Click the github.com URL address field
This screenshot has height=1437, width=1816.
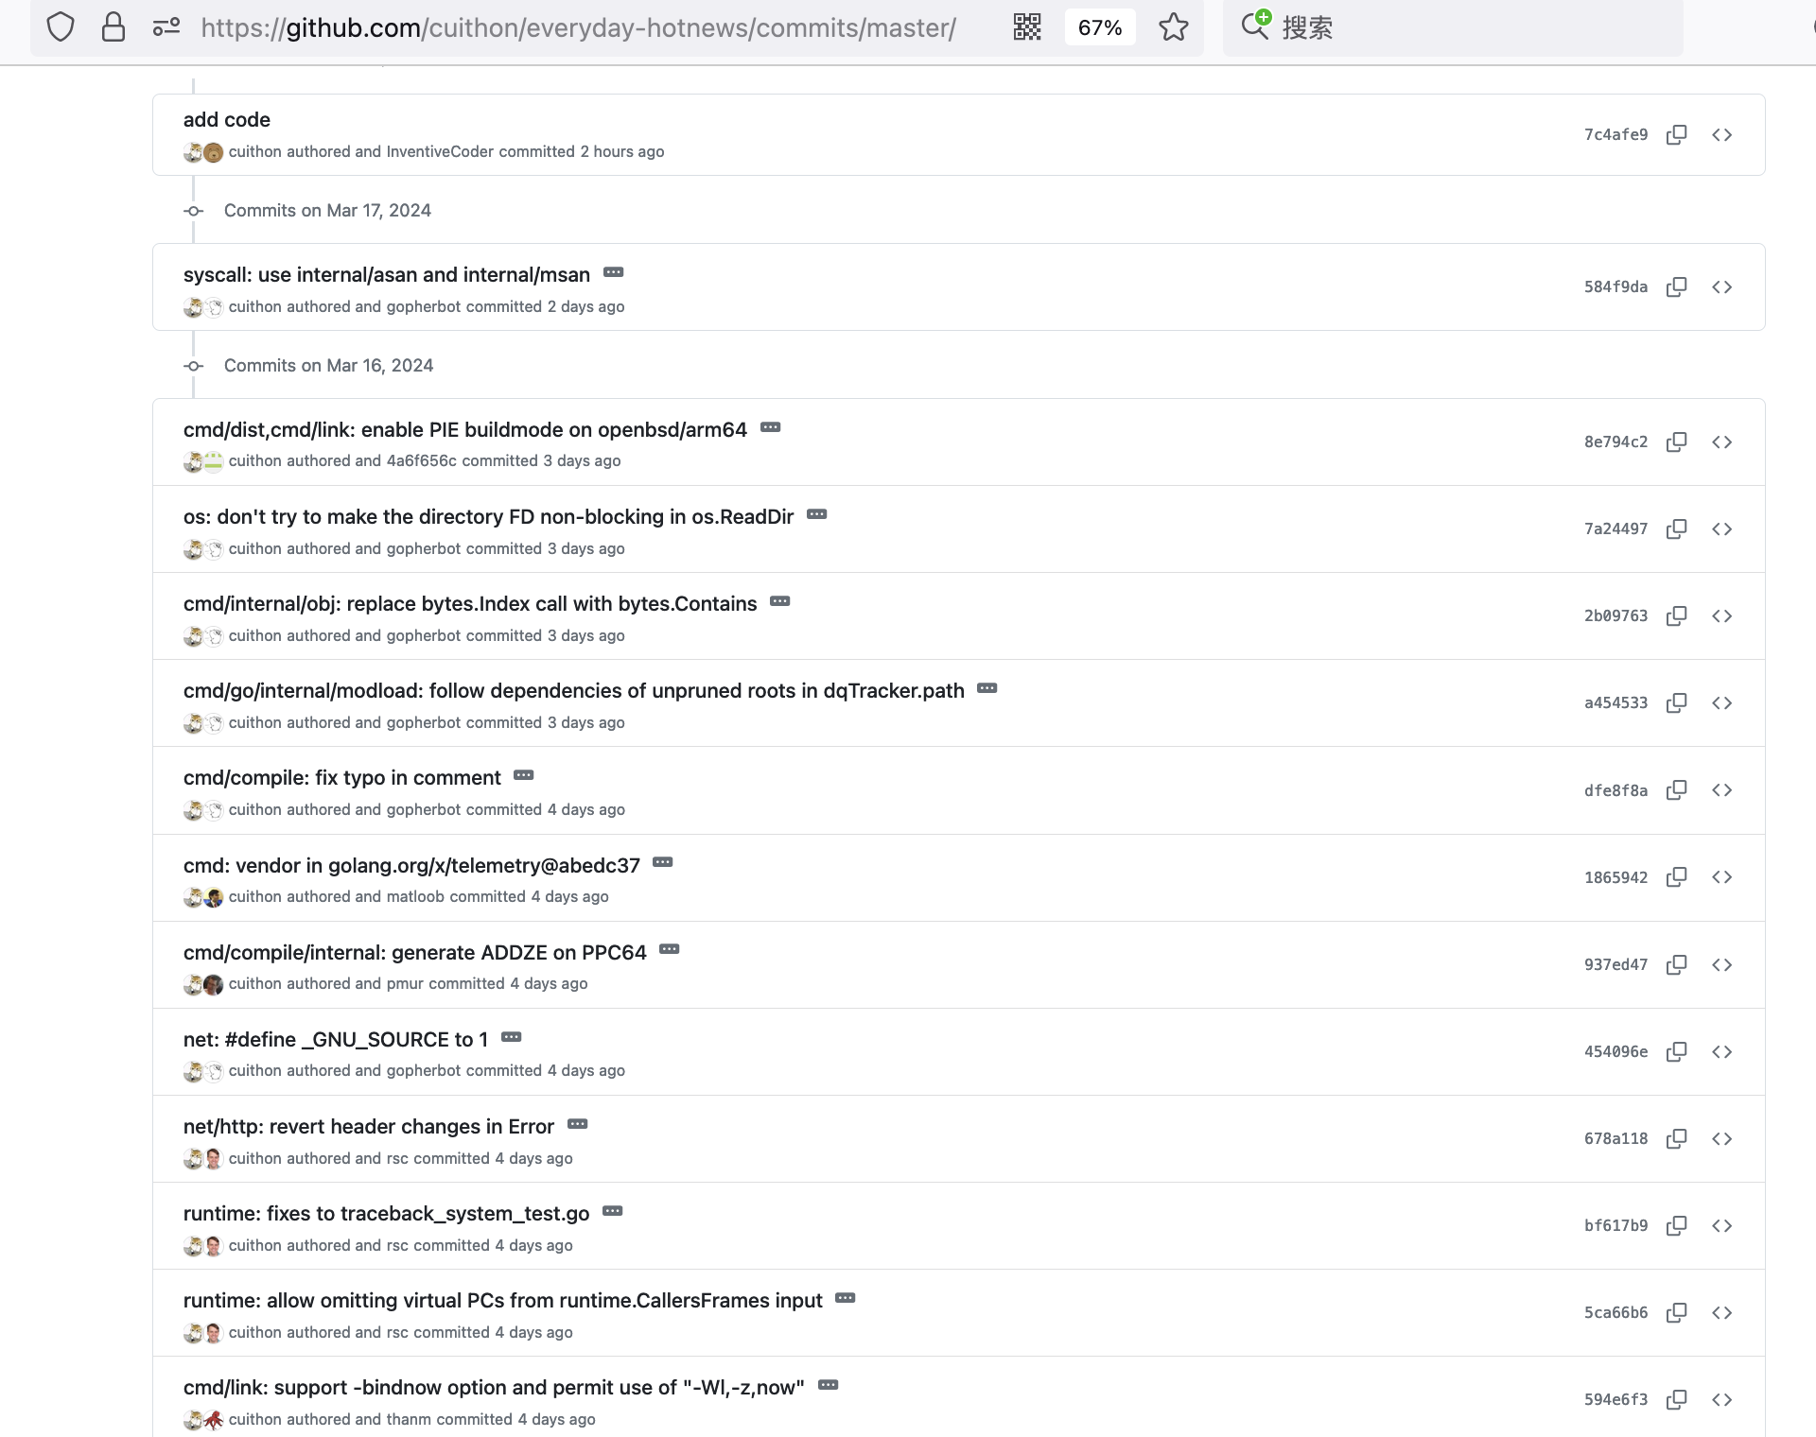(577, 27)
